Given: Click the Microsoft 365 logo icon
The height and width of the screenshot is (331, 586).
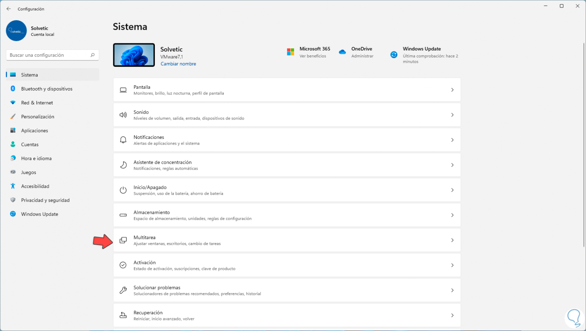Looking at the screenshot, I should 290,52.
